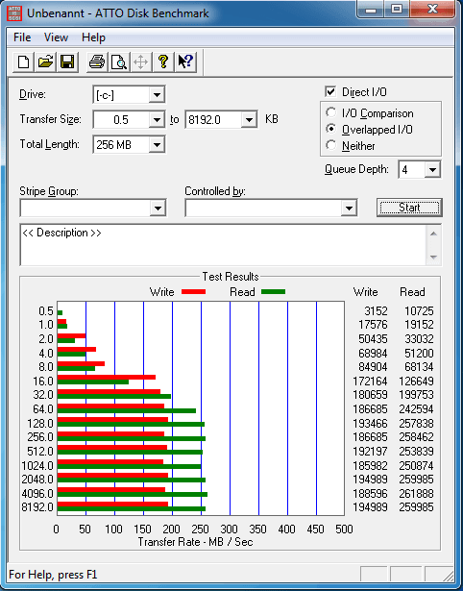463x591 pixels.
Task: Click the resize grip in status bar corner
Action: [448, 576]
